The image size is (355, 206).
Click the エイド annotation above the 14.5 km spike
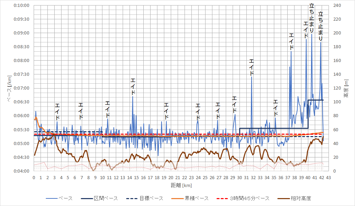(x=133, y=86)
